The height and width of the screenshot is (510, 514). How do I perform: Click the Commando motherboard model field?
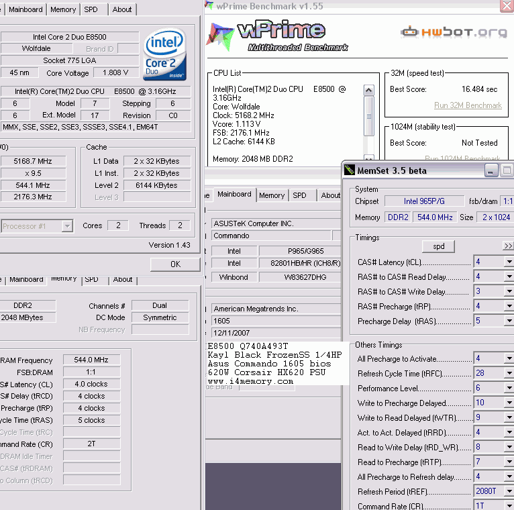point(271,236)
